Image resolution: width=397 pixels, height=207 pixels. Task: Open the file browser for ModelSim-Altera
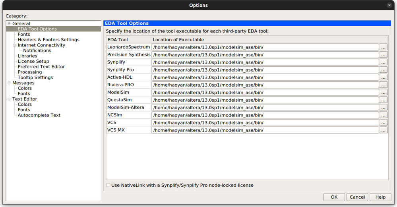[x=383, y=108]
